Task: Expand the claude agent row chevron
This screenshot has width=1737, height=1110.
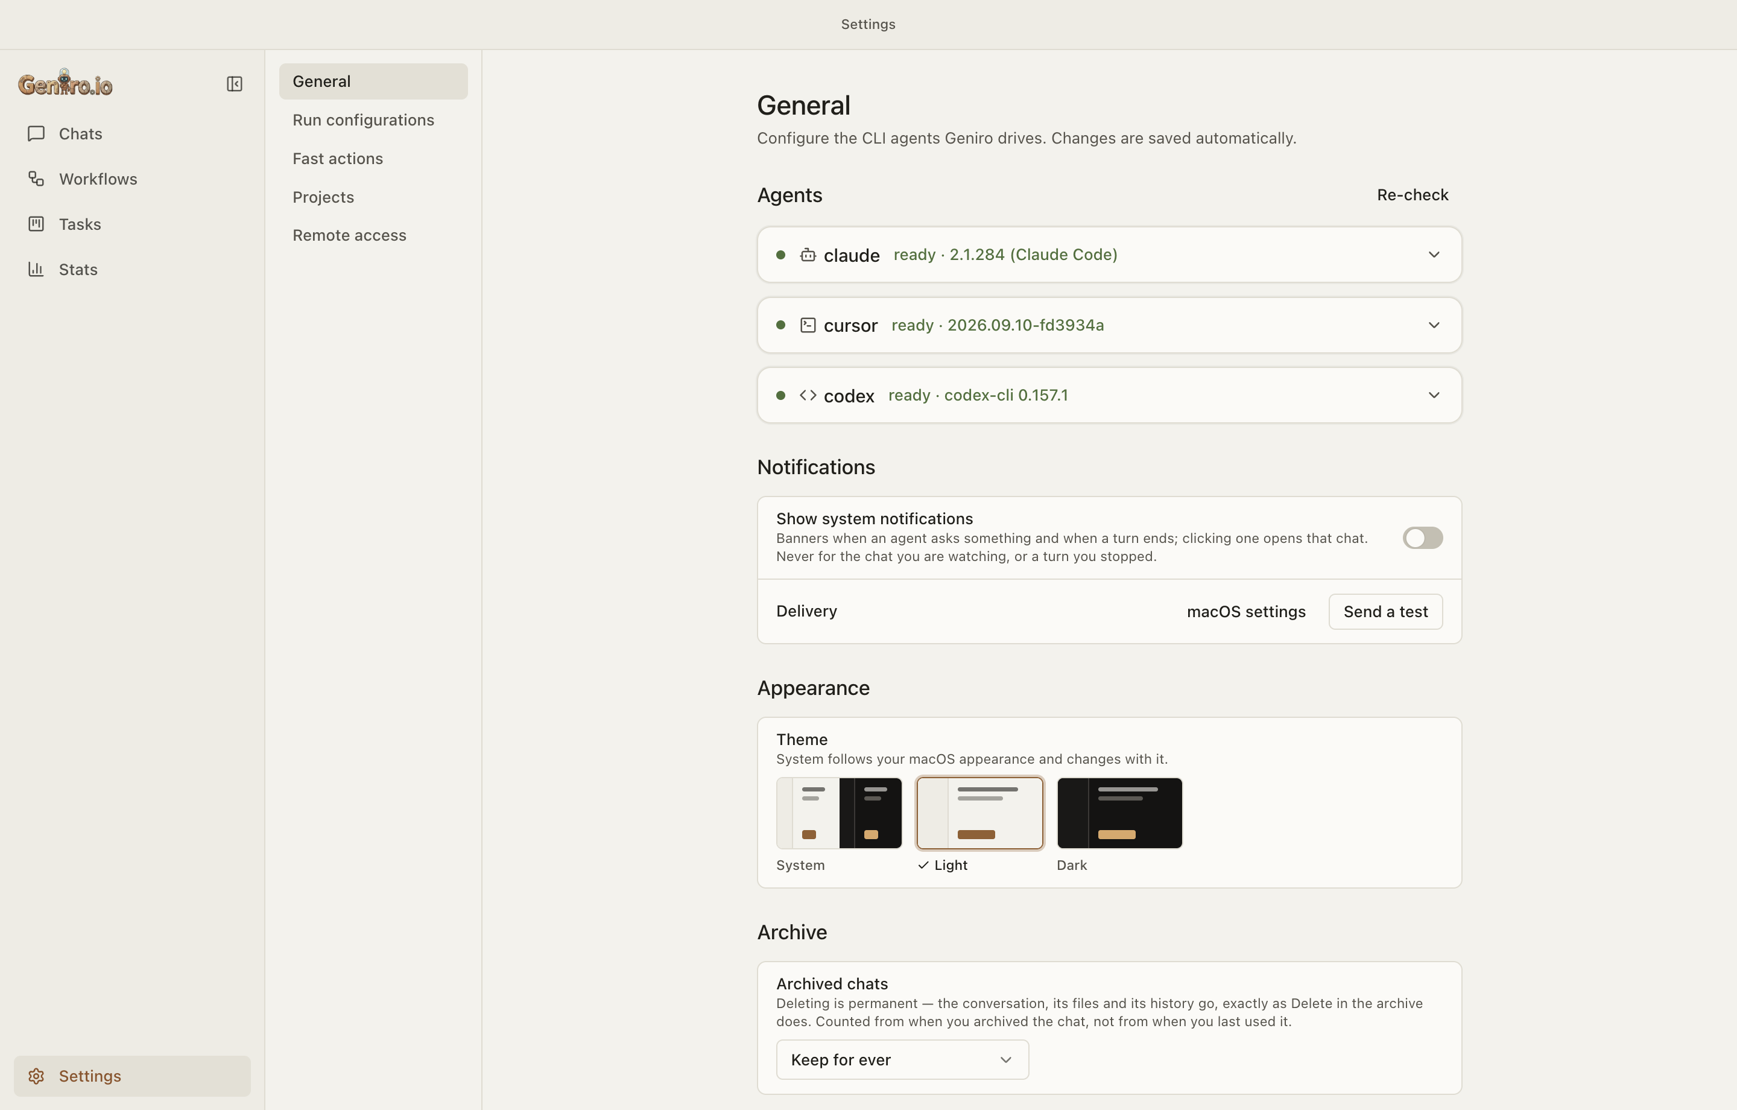Action: [x=1434, y=255]
